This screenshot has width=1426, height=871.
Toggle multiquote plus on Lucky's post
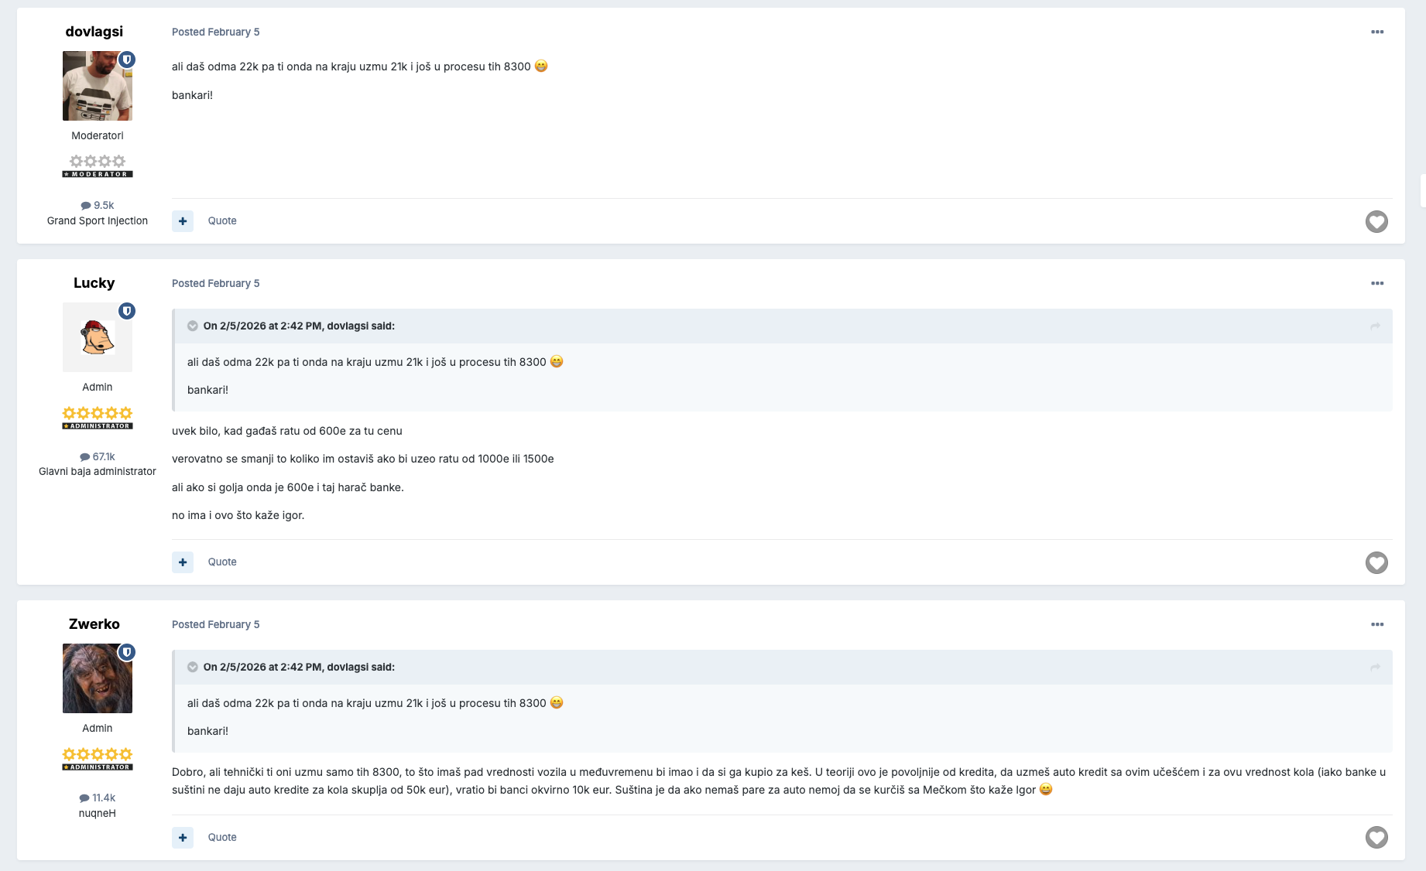183,562
